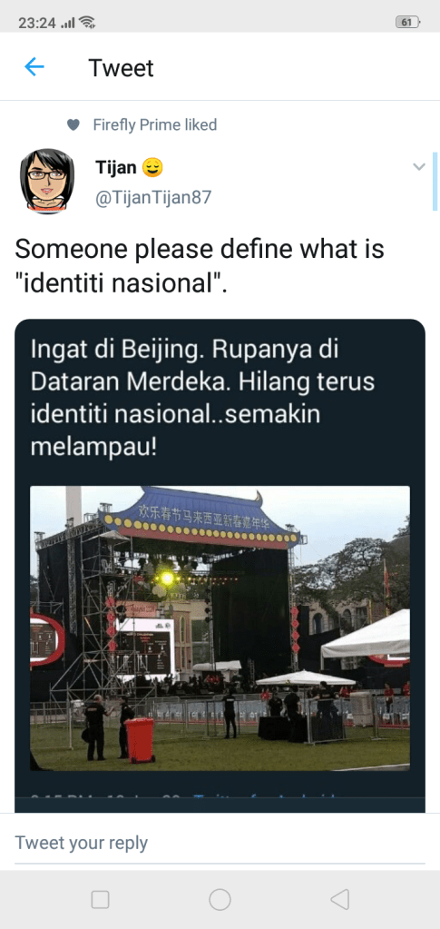The width and height of the screenshot is (440, 929).
Task: Open the "Firefly Prime liked" label
Action: [155, 125]
